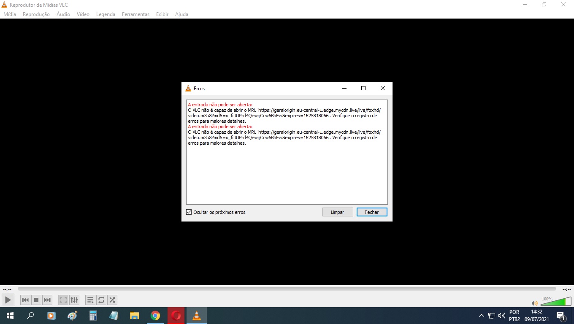The width and height of the screenshot is (574, 324).
Task: Open the Áudio menu
Action: click(63, 14)
